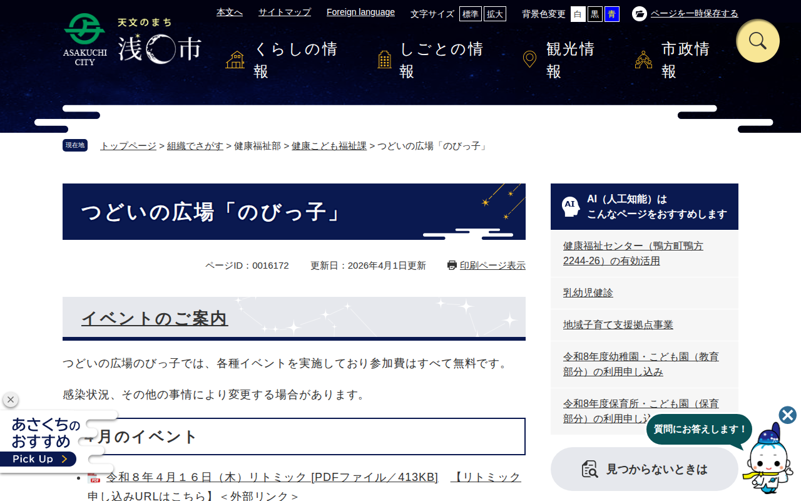Open リトミック申し込みURLはこちら external link
This screenshot has height=501, width=801.
coord(304,487)
